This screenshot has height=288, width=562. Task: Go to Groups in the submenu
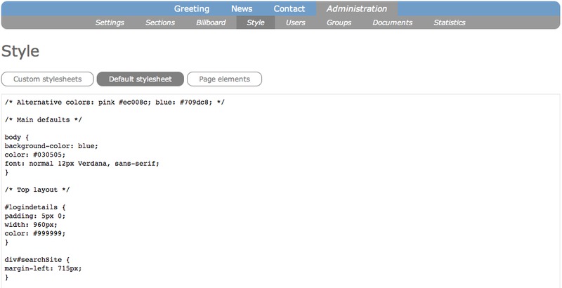coord(339,22)
